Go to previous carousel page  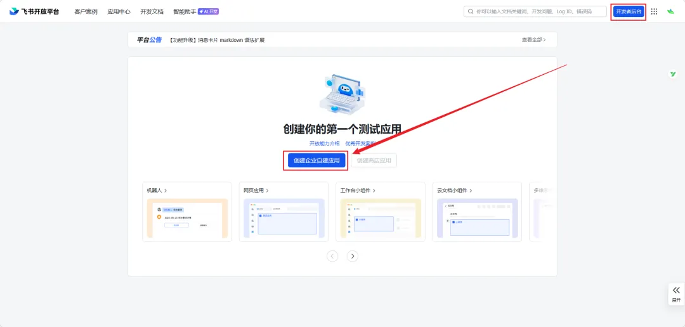click(x=332, y=256)
